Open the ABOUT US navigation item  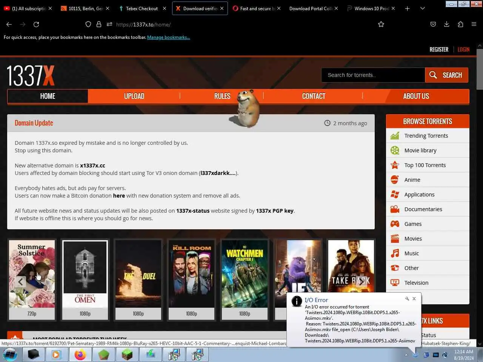coord(416,96)
